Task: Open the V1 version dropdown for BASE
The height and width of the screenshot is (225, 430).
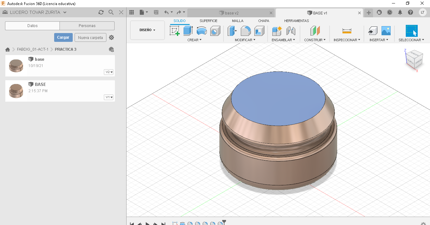Action: coord(109,97)
